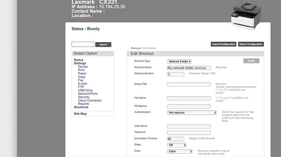The height and width of the screenshot is (157, 281).
Task: Open the Network/Ports settings page
Action: (88, 94)
